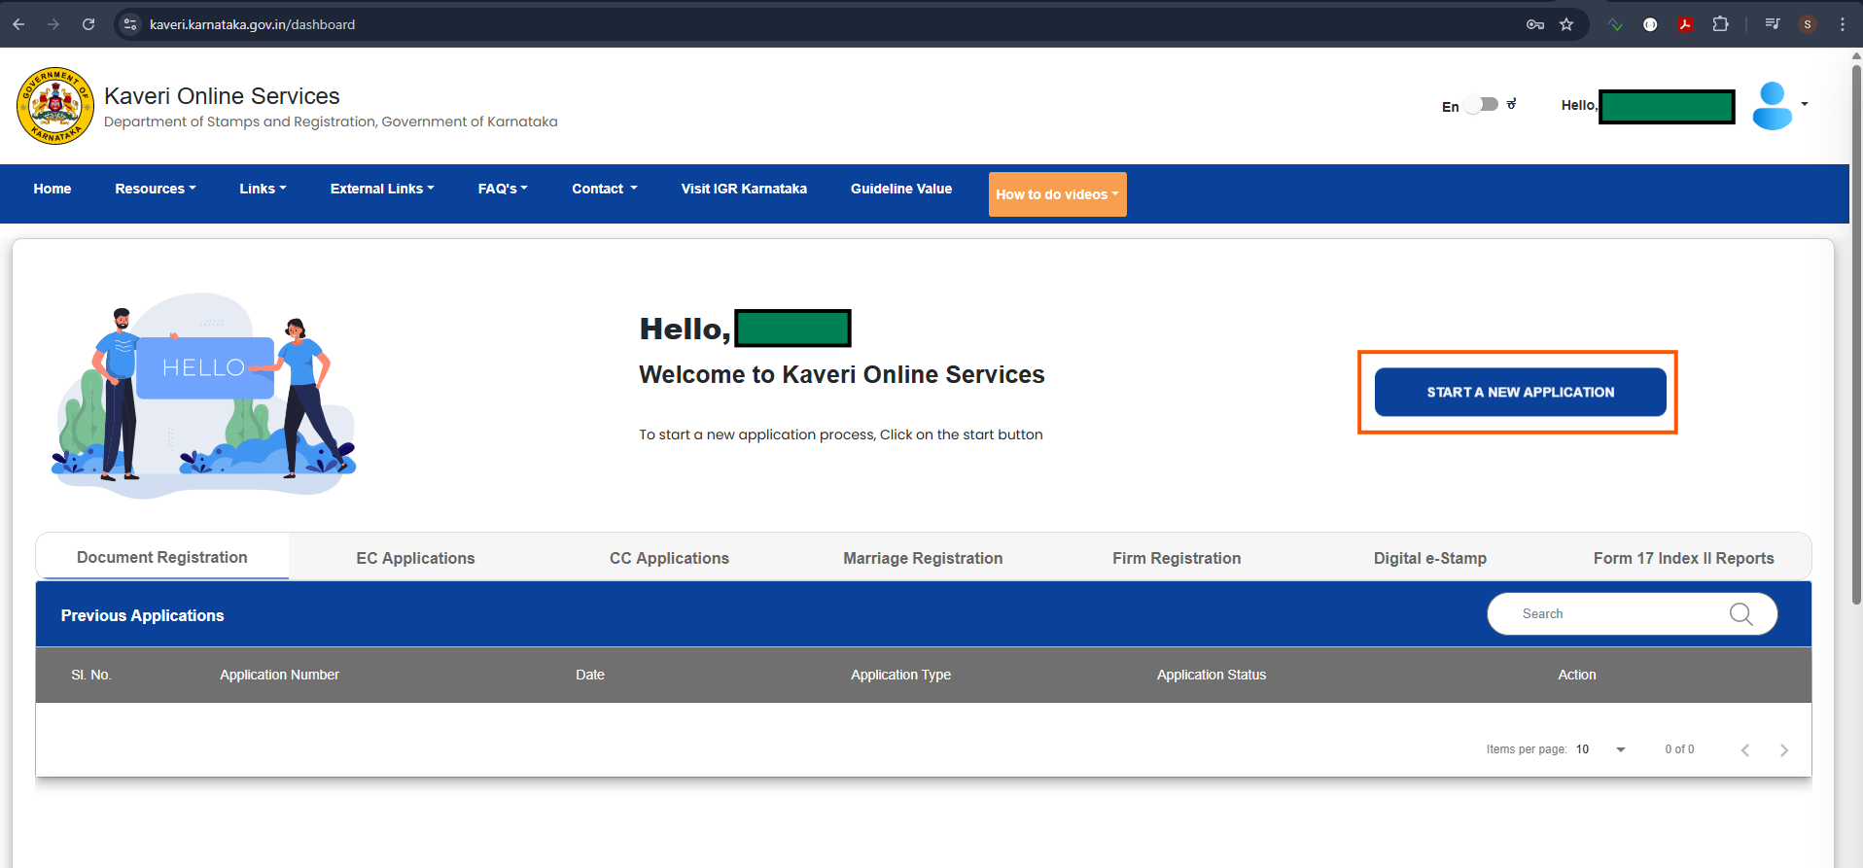The image size is (1863, 868).
Task: Click the blue user avatar icon
Action: click(x=1773, y=105)
